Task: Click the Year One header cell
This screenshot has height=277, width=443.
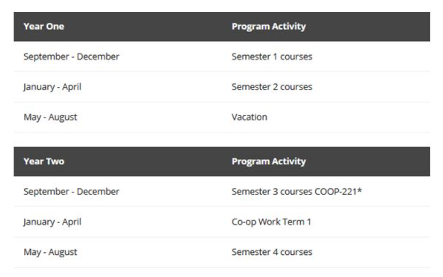Action: 44,26
